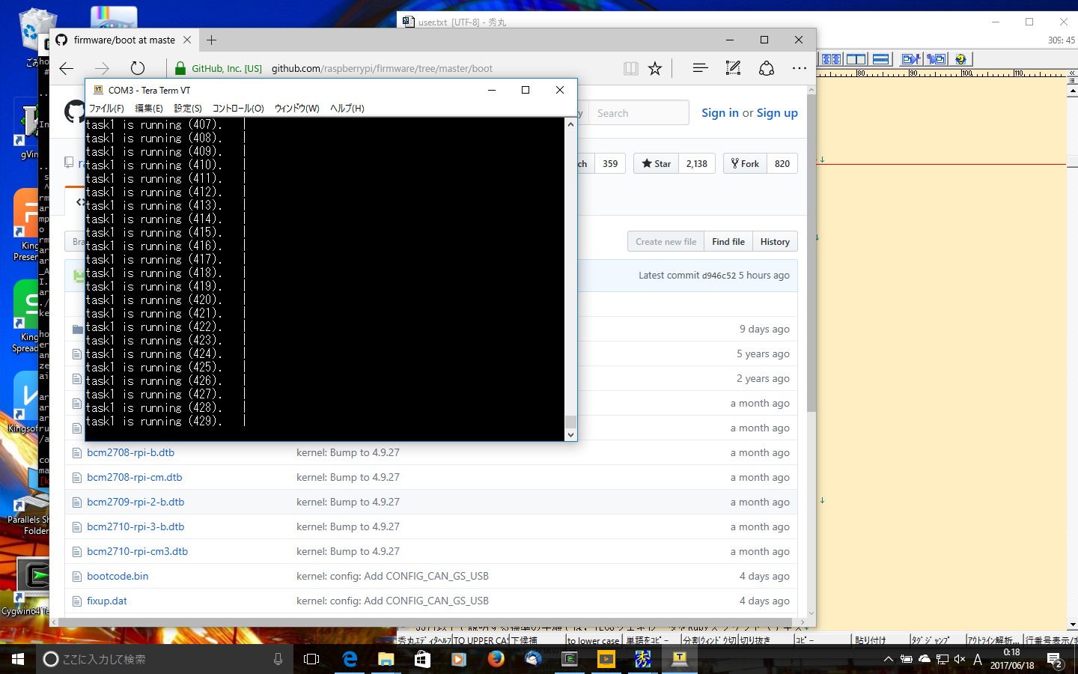Screen dimensions: 1078x674
Task: Open the ヘルプ(H) menu in Tera Term
Action: pyautogui.click(x=347, y=109)
